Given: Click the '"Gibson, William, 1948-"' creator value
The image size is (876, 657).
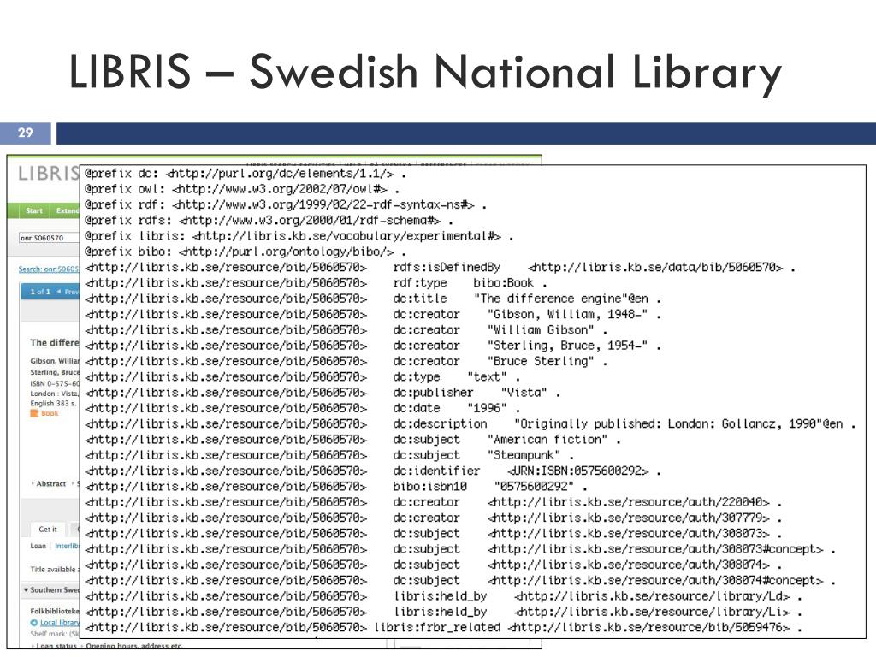Looking at the screenshot, I should (x=568, y=315).
